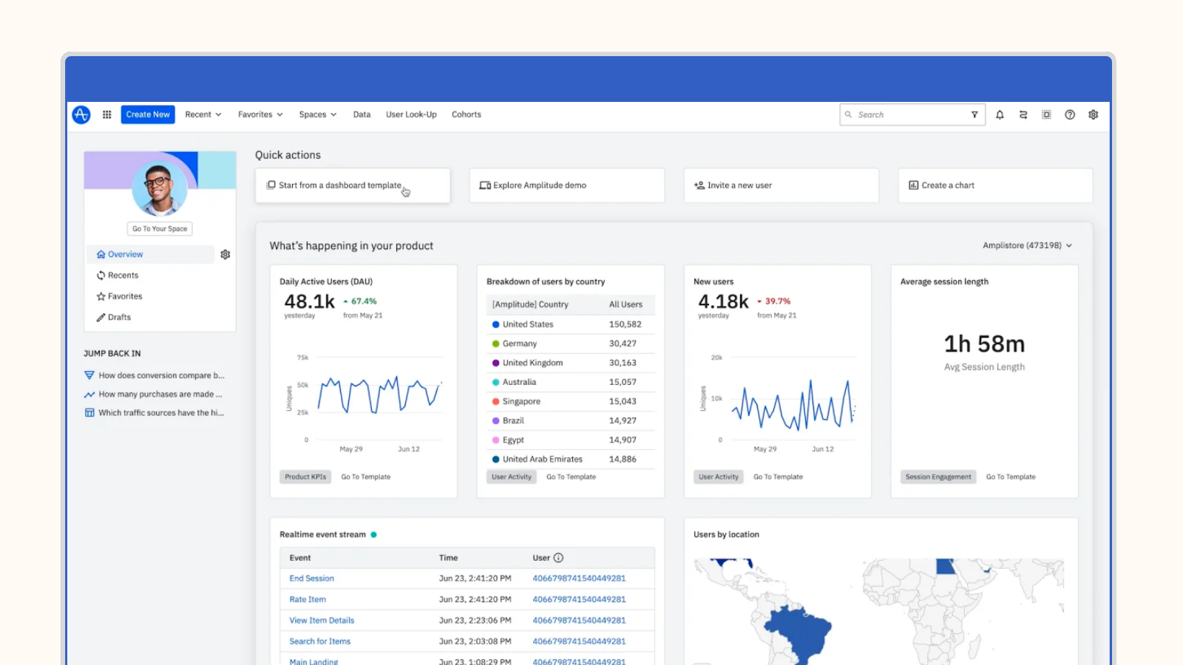Click the User info icon in Realtime event stream
This screenshot has height=665, width=1183.
(x=558, y=558)
